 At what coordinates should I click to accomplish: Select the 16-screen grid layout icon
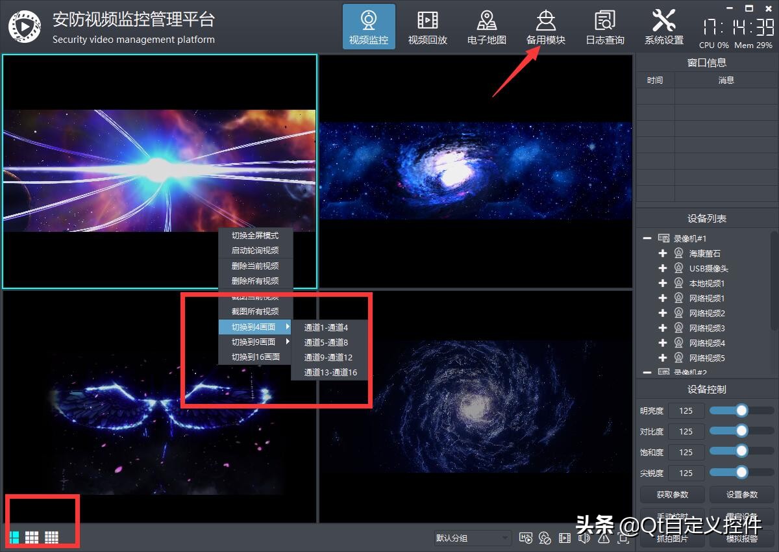(51, 537)
